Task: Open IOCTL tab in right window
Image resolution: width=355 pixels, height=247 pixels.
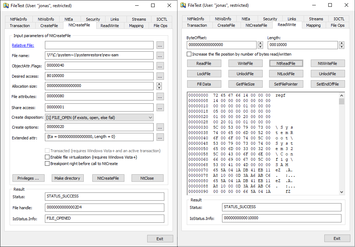Action: tap(339, 19)
